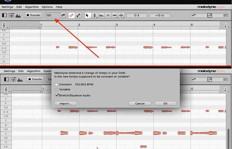The height and width of the screenshot is (149, 232).
Task: Choose the track view icon at right of lower selector
Action: (x=225, y=79)
